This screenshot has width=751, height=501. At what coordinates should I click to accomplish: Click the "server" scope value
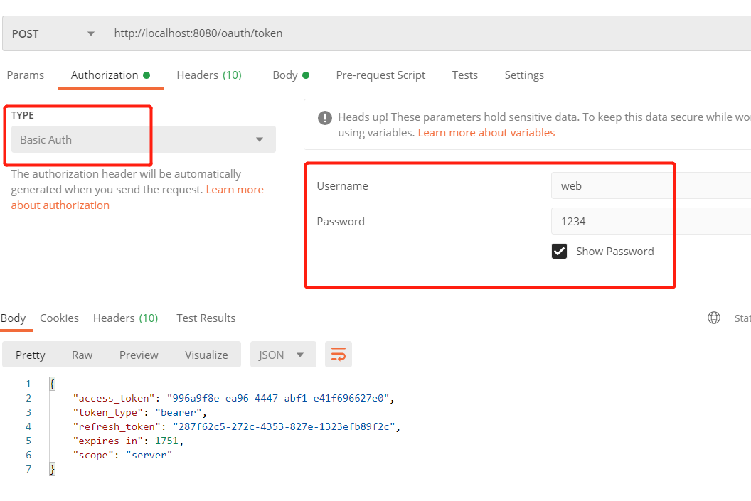(149, 455)
